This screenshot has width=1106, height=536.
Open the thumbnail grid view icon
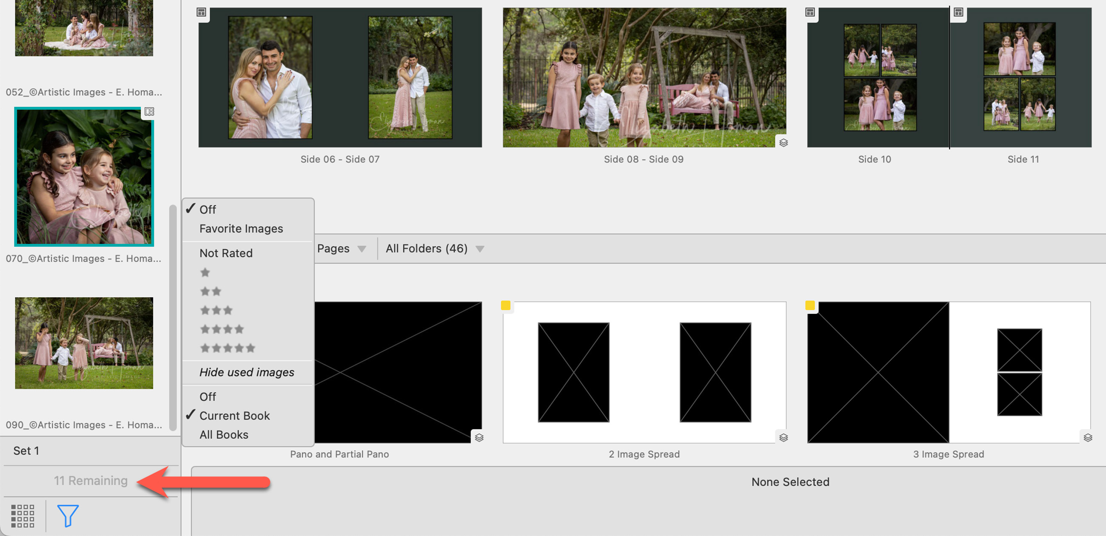[x=22, y=516]
